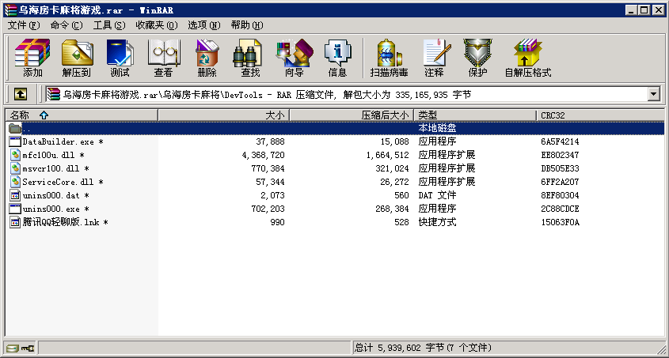Open the File (文件) menu
This screenshot has height=358, width=669.
[x=23, y=25]
